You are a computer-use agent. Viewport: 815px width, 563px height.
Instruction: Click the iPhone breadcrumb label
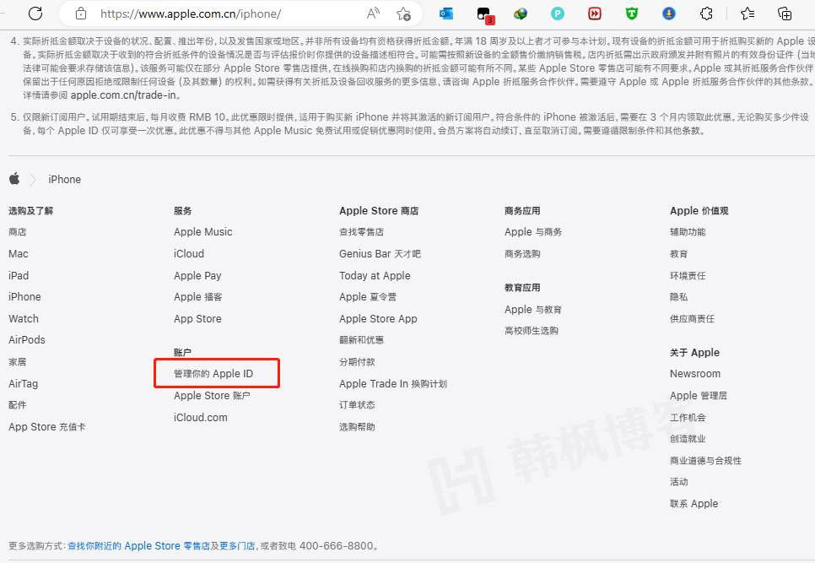pyautogui.click(x=64, y=179)
